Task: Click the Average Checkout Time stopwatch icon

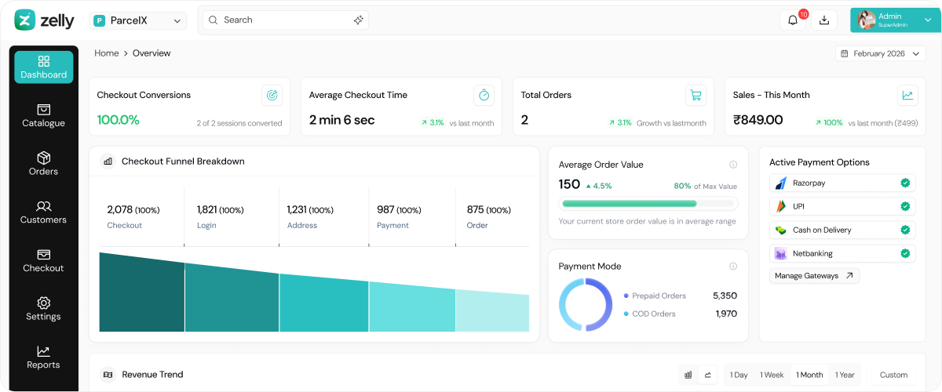Action: click(484, 96)
